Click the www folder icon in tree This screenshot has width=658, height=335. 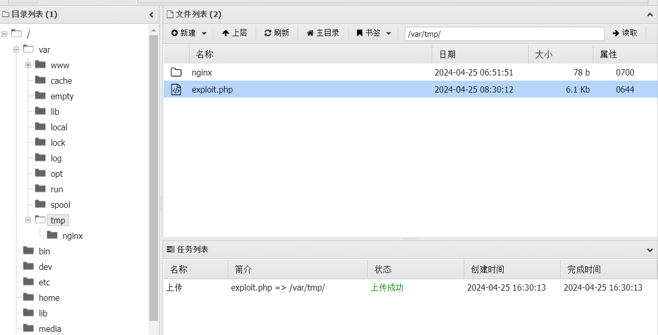pos(40,65)
